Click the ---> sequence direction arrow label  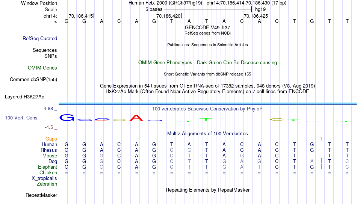53,22
